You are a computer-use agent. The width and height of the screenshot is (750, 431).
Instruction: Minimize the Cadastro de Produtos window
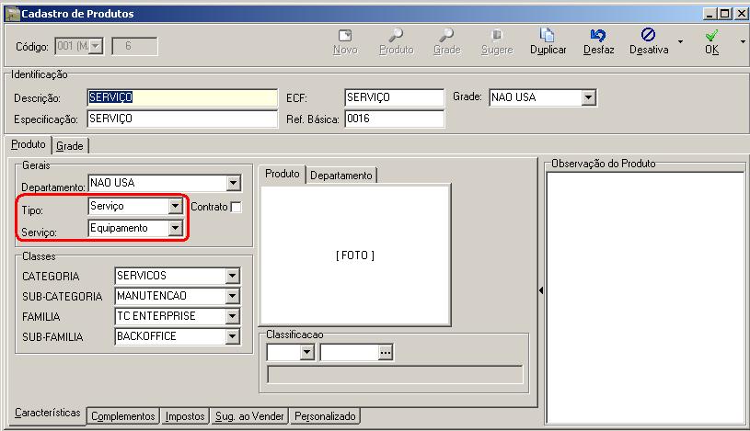tap(710, 14)
